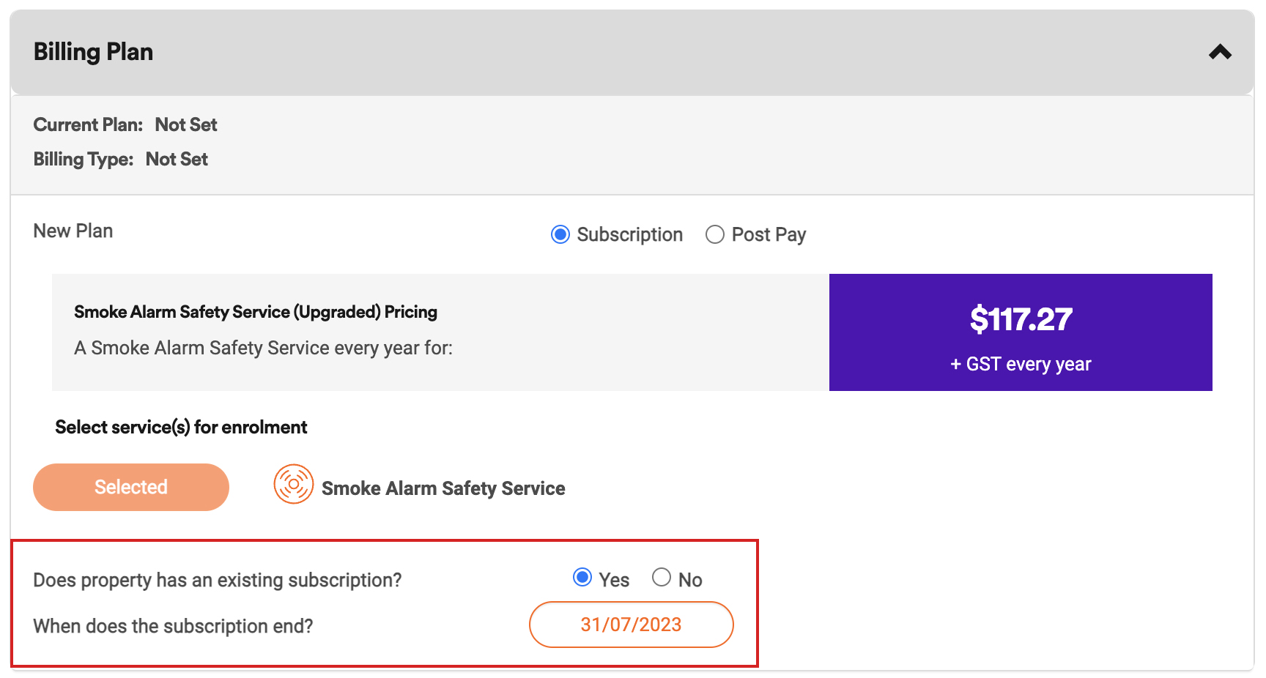
Task: Select Yes for existing subscription
Action: pos(582,578)
